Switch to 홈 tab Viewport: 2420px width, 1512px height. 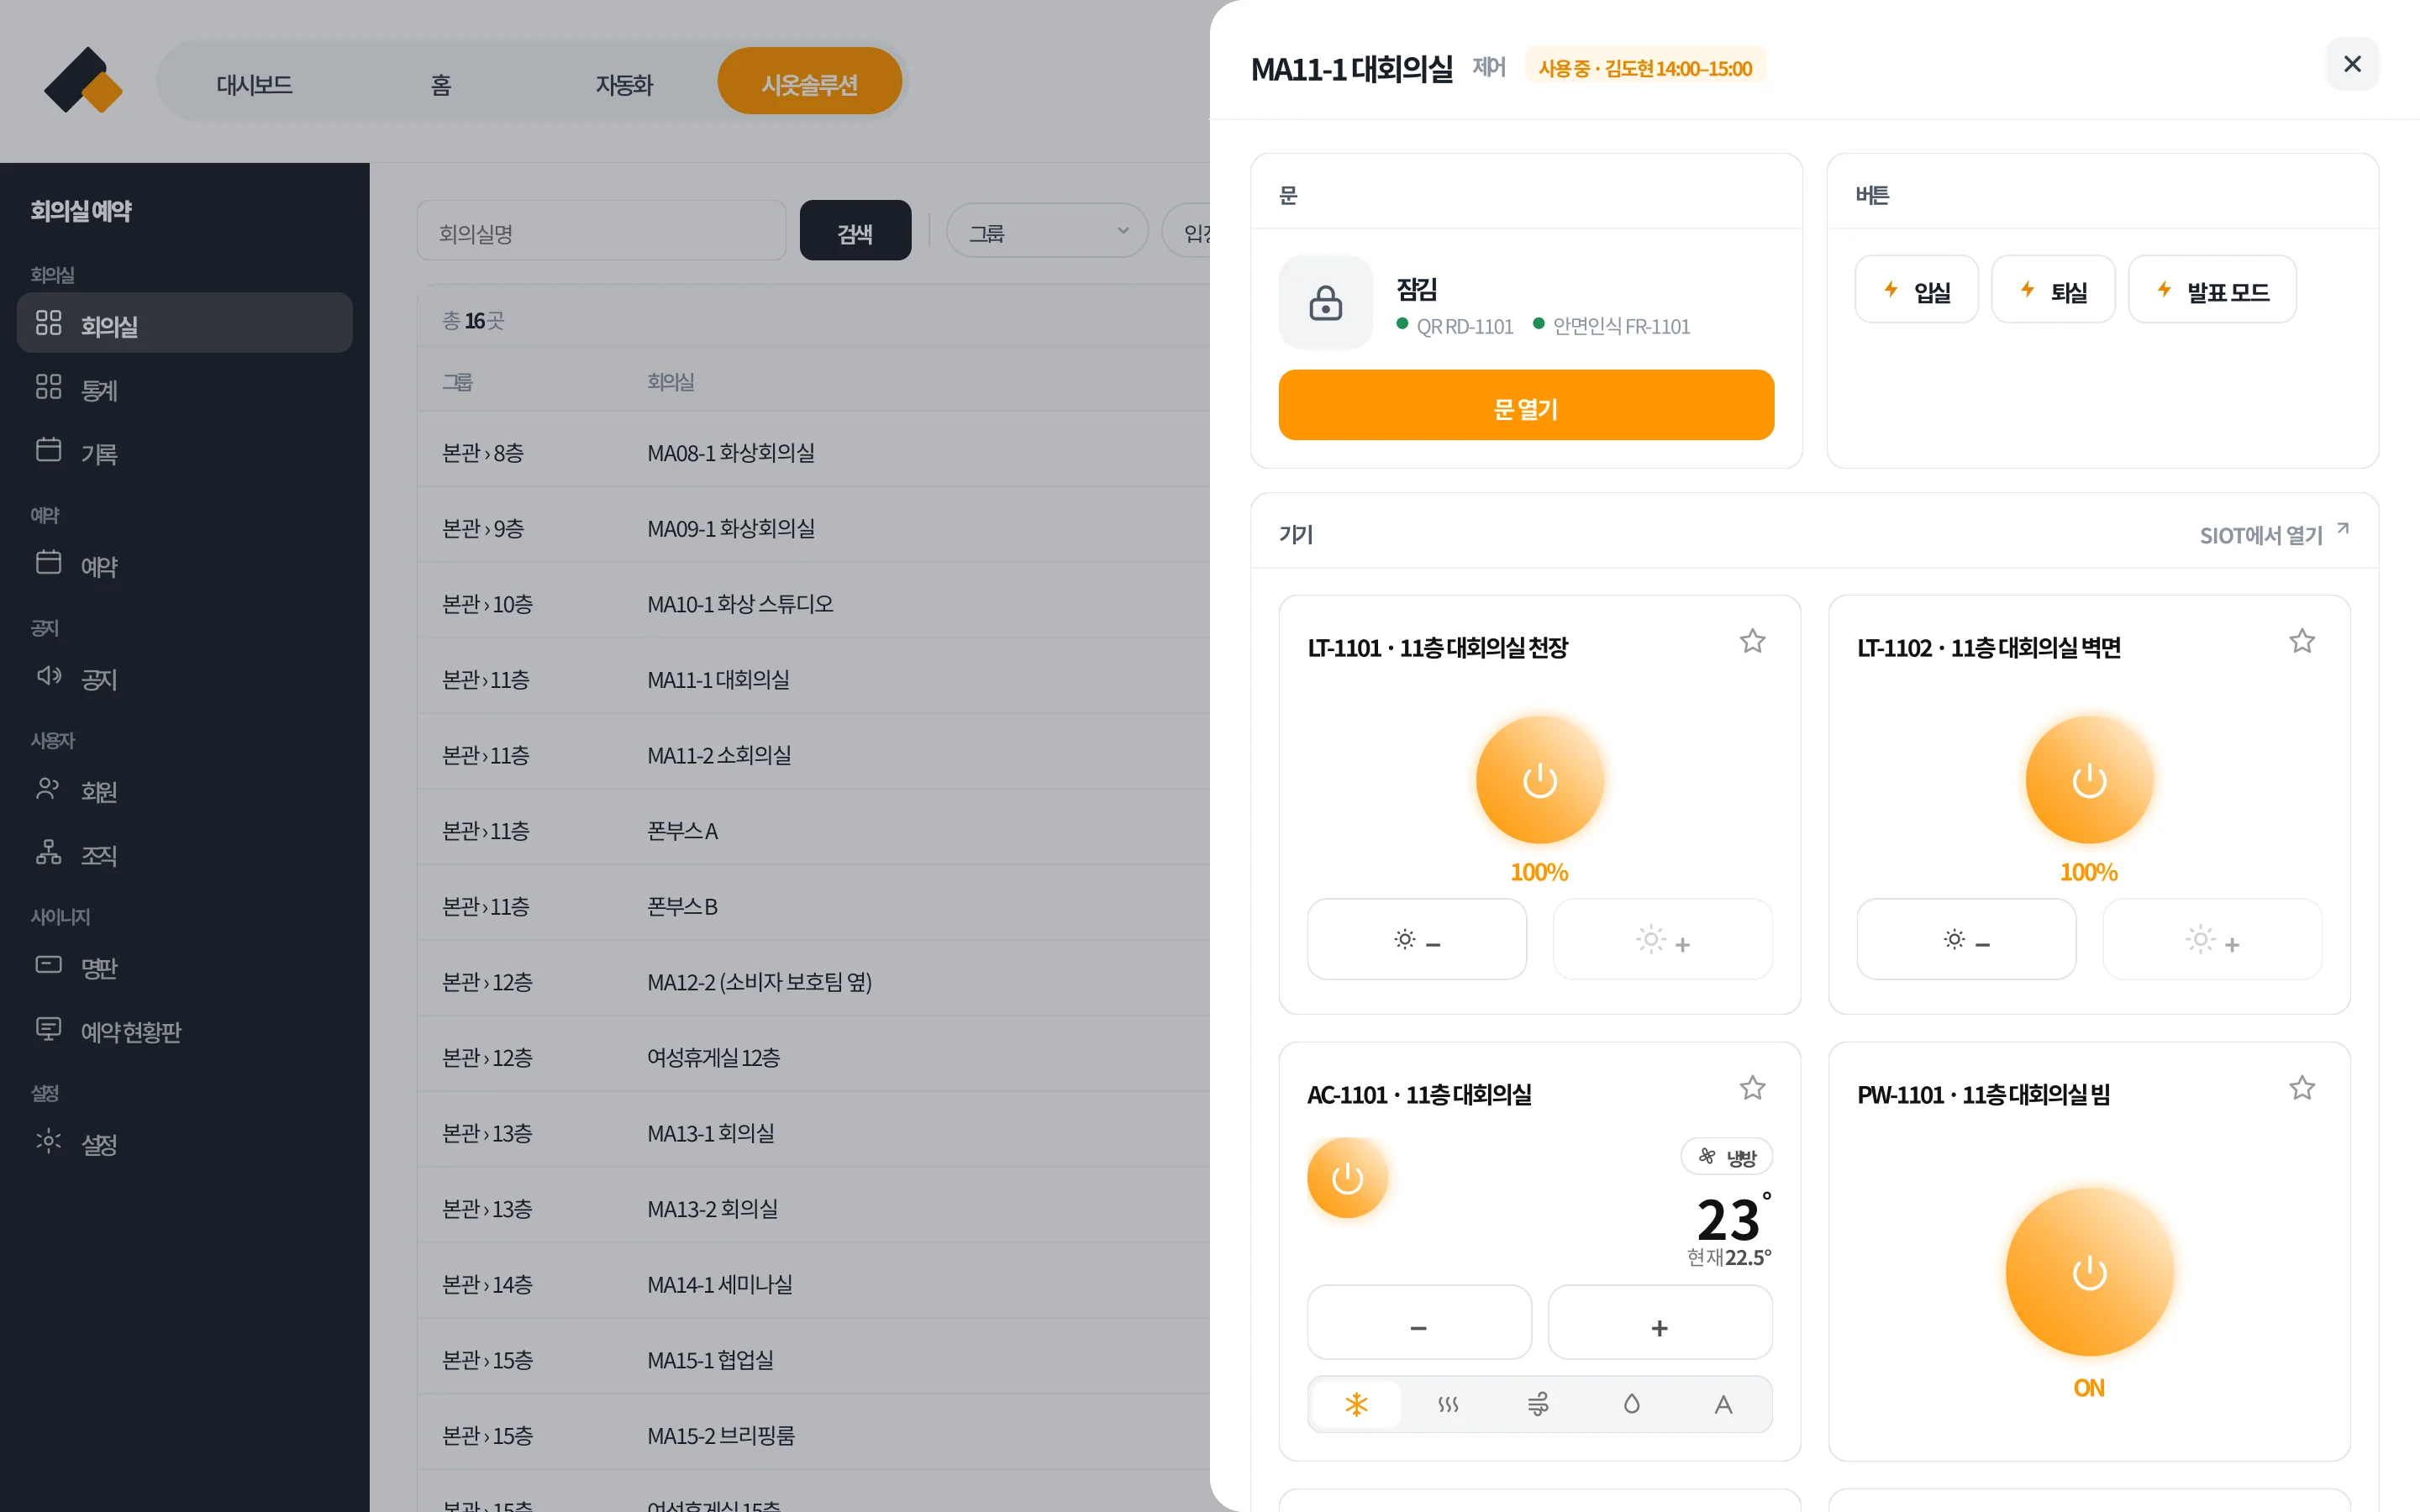tap(440, 83)
